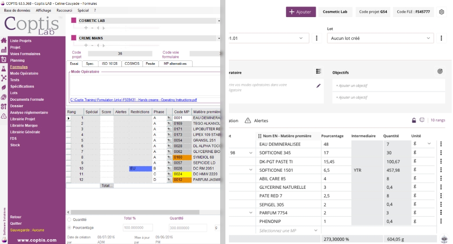
Task: Expand chevron left of SOFTICONE 1501
Action: click(250, 170)
